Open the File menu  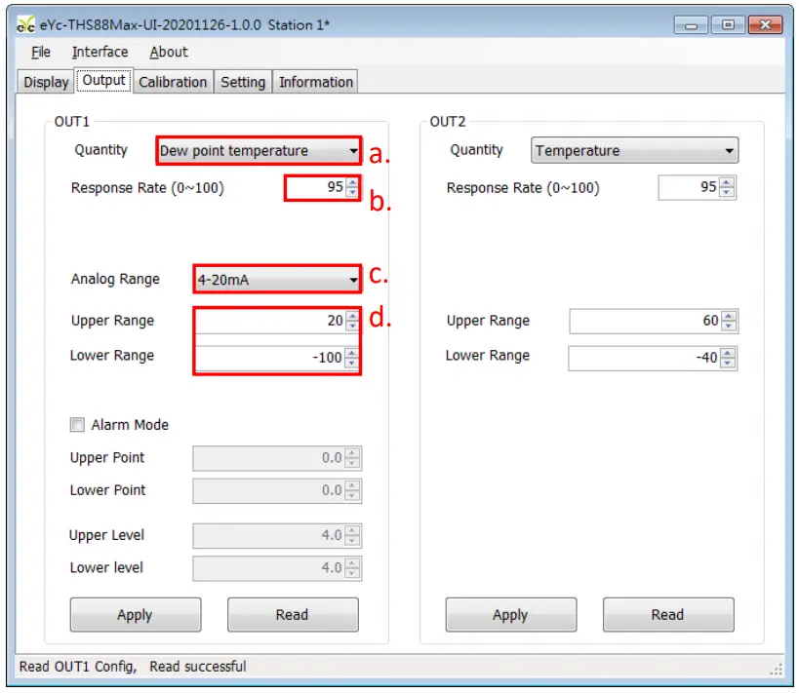click(41, 53)
